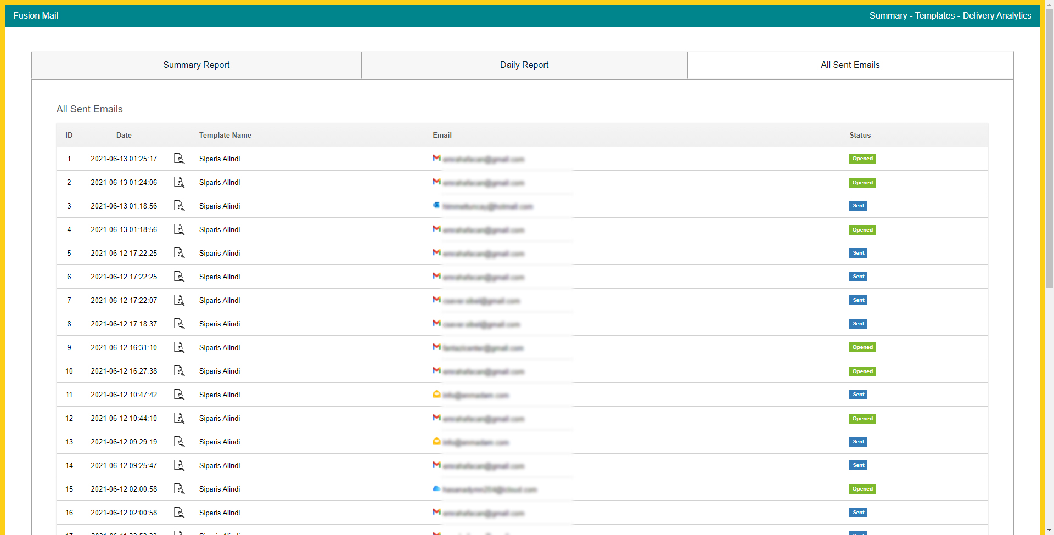
Task: Open preview icon for email ID 1
Action: 179,159
